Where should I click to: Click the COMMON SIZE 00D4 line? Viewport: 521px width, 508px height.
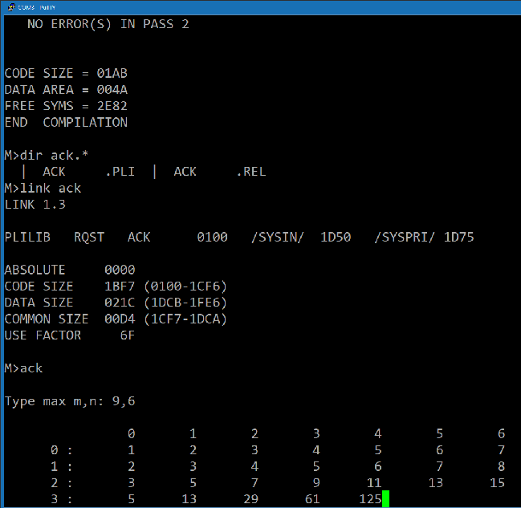click(x=116, y=319)
